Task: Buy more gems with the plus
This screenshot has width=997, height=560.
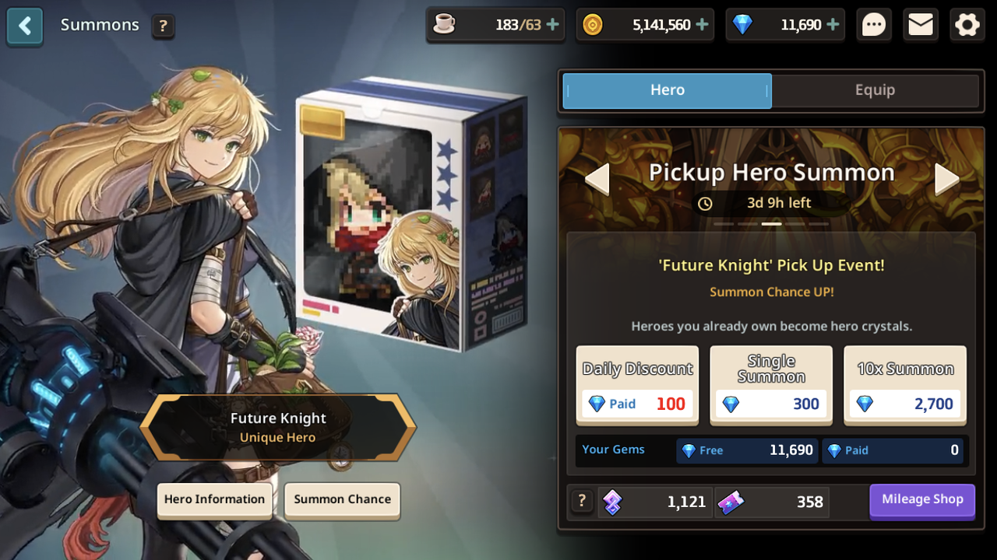Action: tap(833, 25)
